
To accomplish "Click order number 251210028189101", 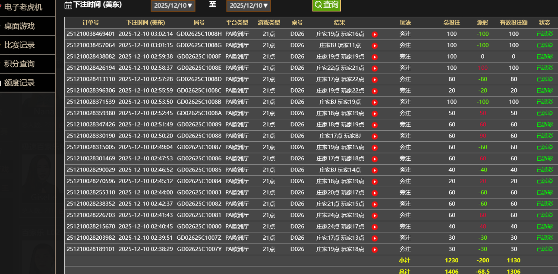I will point(91,249).
